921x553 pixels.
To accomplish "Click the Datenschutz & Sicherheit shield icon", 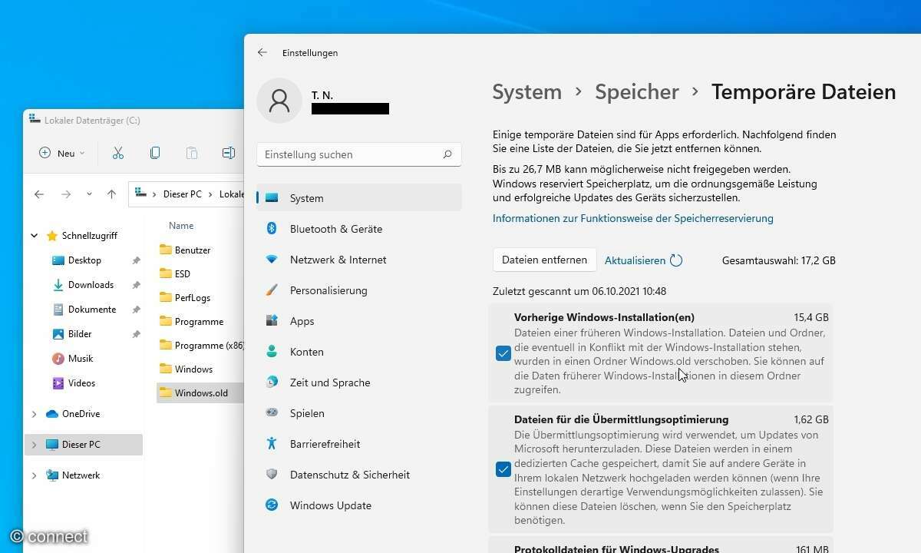I will point(272,474).
